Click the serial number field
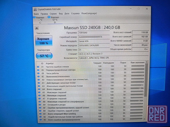Screen dimensions: 170x127 (x=94, y=37)
